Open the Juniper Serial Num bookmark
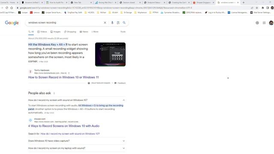274x154 pixels. coord(52,12)
